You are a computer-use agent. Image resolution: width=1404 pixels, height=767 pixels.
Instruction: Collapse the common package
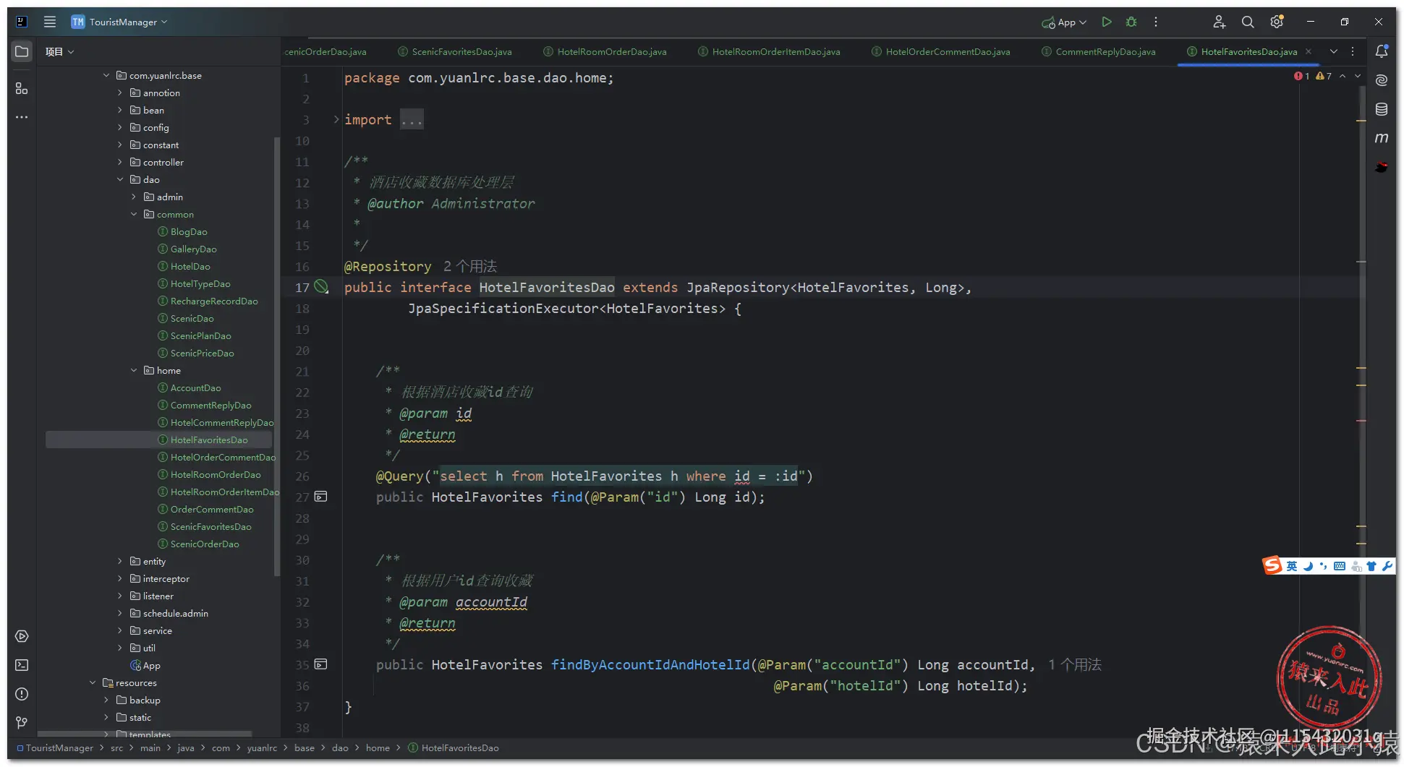point(134,214)
